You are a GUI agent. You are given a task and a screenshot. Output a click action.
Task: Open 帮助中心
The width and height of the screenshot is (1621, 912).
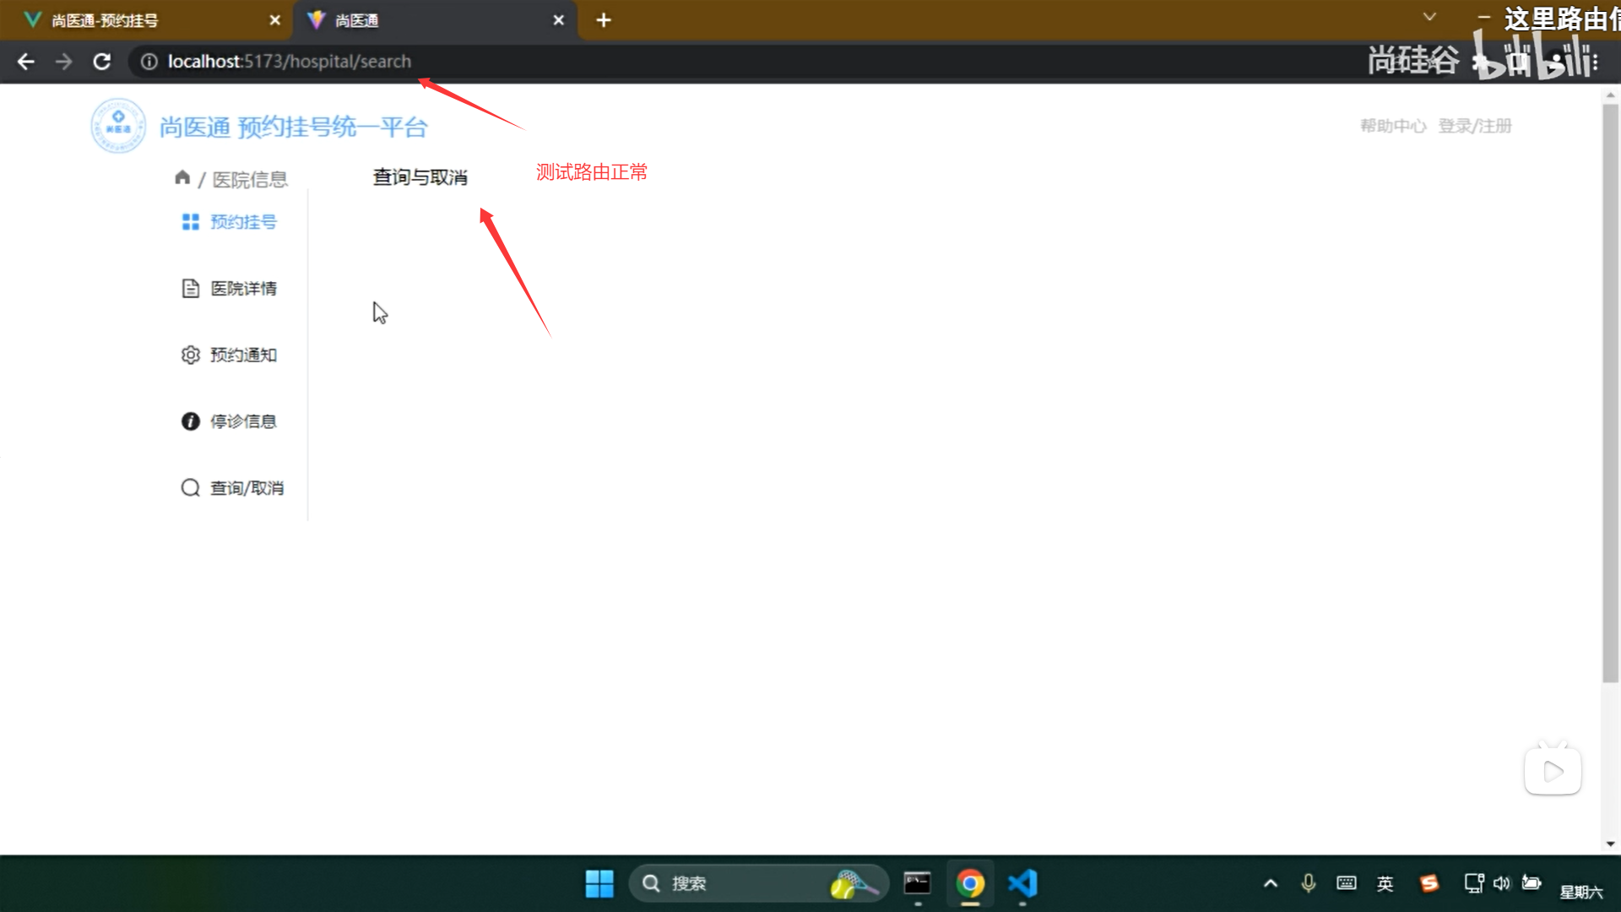1392,125
